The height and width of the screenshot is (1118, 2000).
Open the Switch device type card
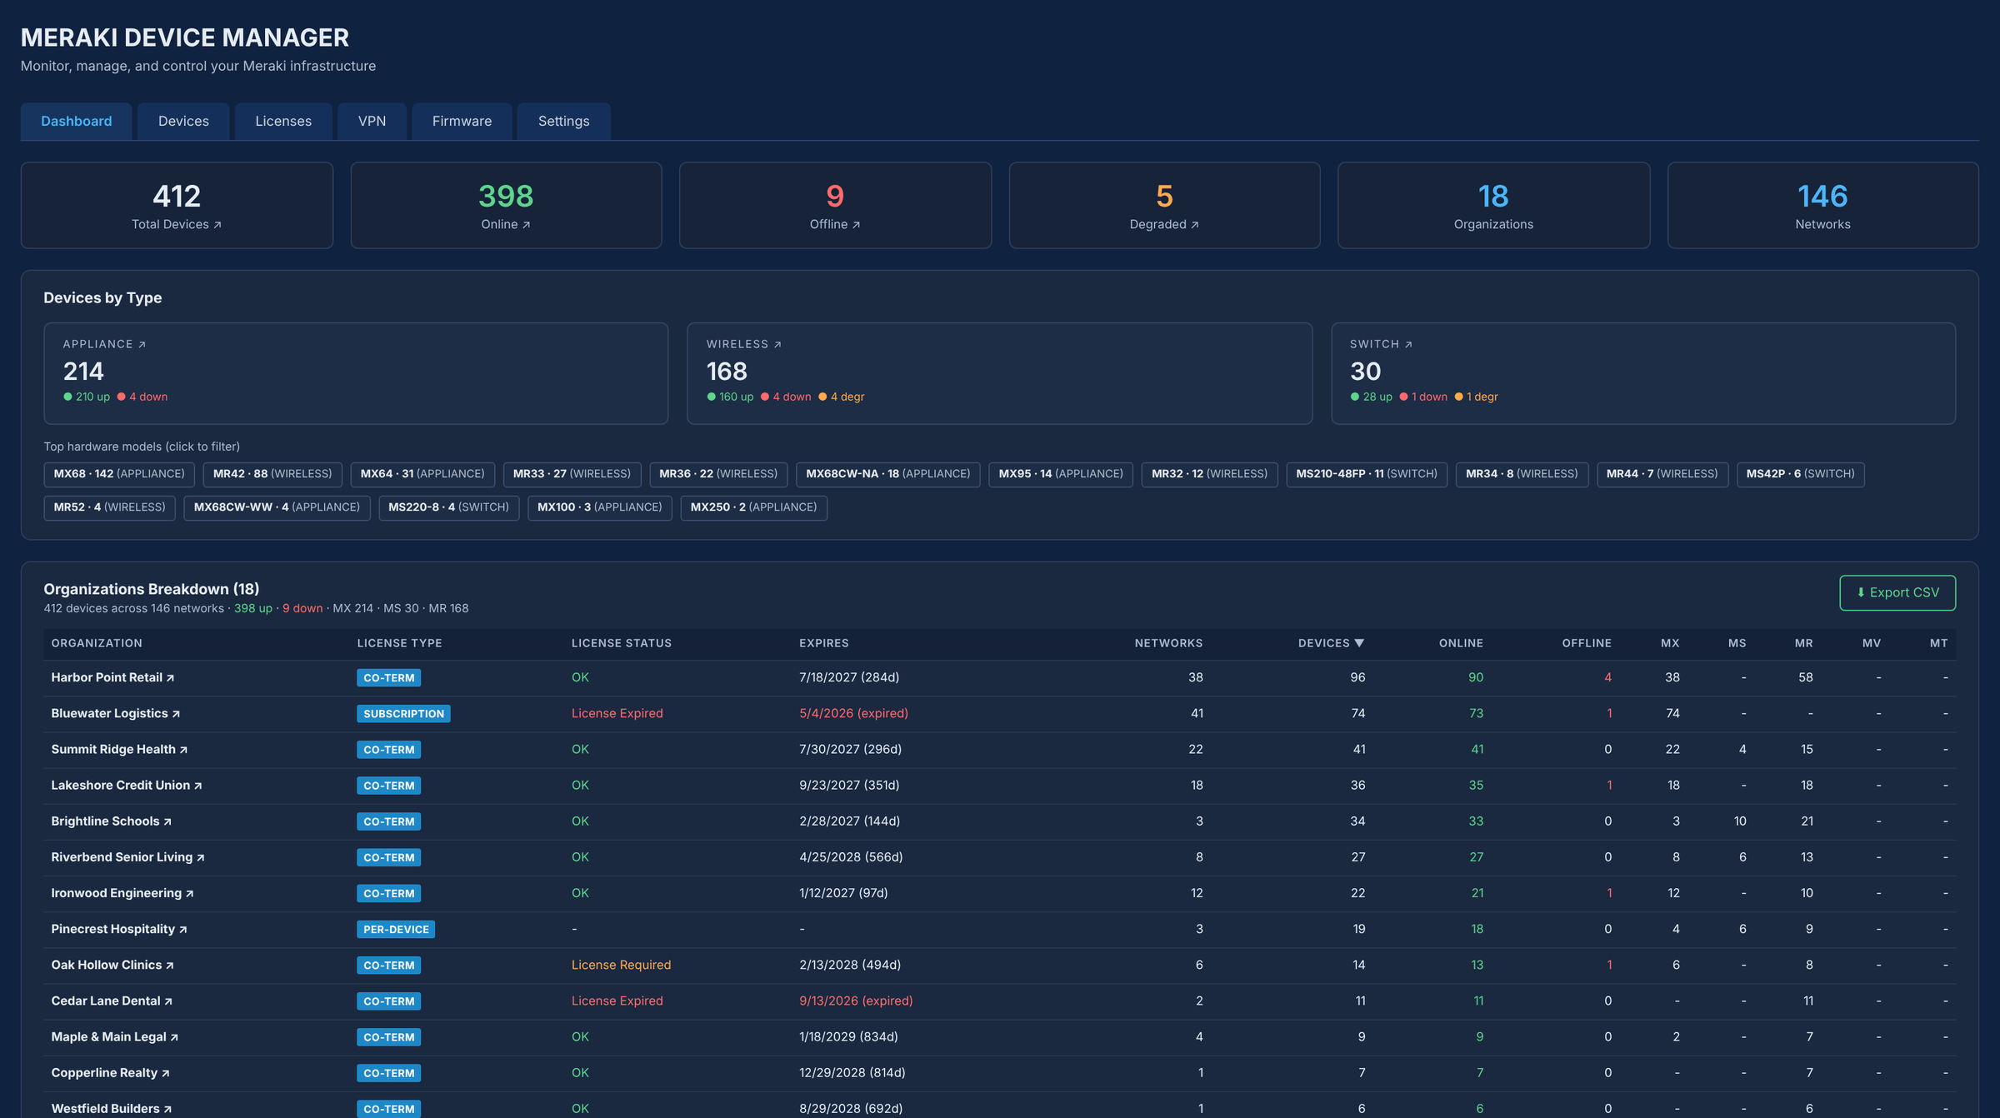pyautogui.click(x=1642, y=373)
